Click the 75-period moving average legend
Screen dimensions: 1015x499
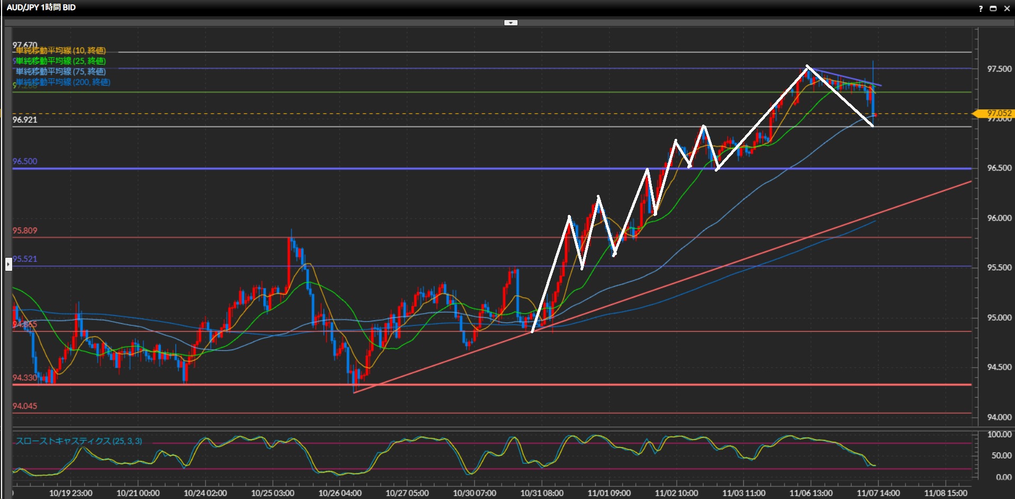click(61, 72)
